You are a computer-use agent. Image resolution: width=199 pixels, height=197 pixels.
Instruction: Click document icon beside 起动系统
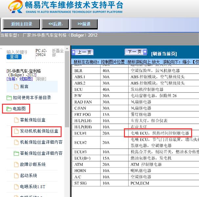tap(16, 176)
